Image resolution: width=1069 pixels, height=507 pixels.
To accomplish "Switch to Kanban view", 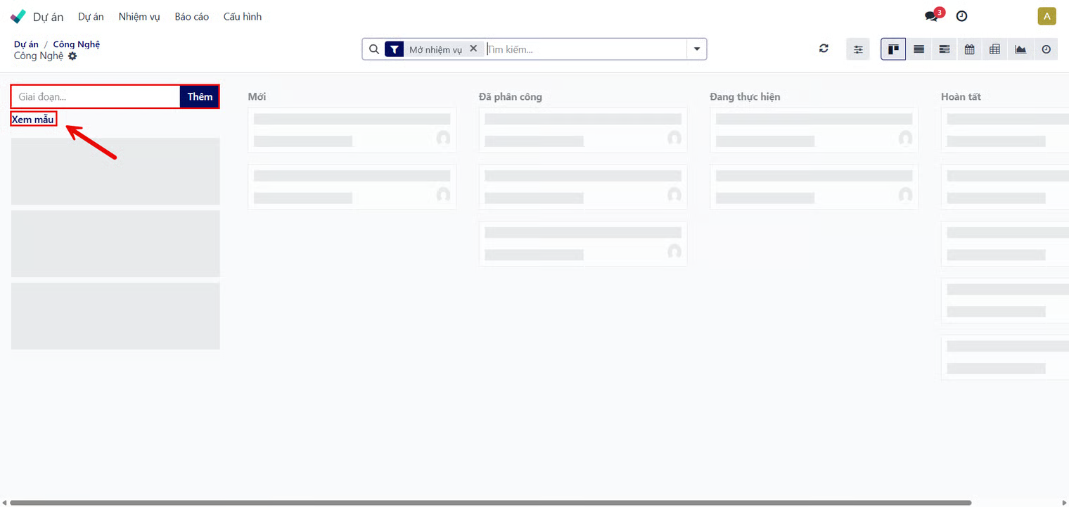I will [x=893, y=49].
